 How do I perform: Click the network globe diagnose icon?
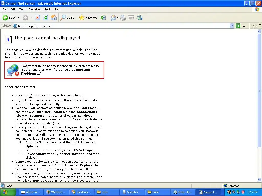[13, 70]
